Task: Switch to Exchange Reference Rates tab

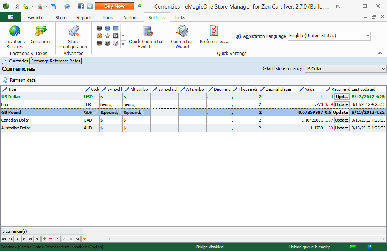Action: click(x=55, y=61)
